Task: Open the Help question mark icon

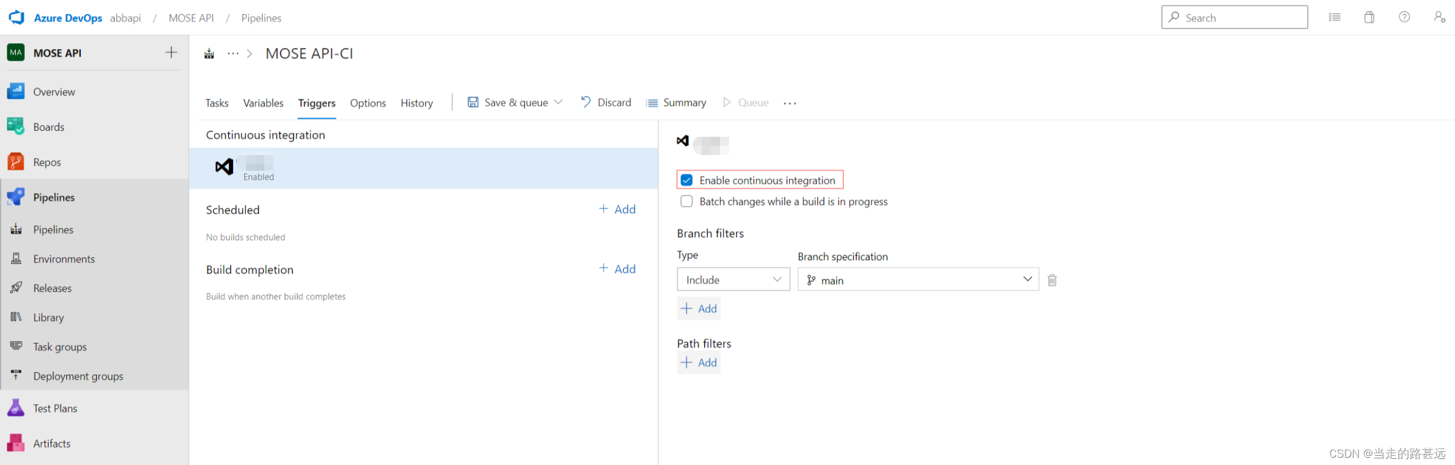Action: [1404, 17]
